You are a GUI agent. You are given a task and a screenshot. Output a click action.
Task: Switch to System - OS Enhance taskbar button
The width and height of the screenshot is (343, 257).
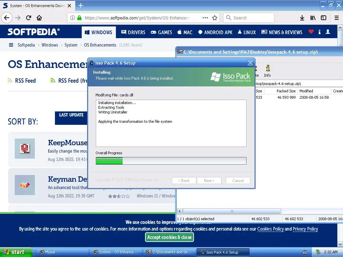[x=116, y=252]
